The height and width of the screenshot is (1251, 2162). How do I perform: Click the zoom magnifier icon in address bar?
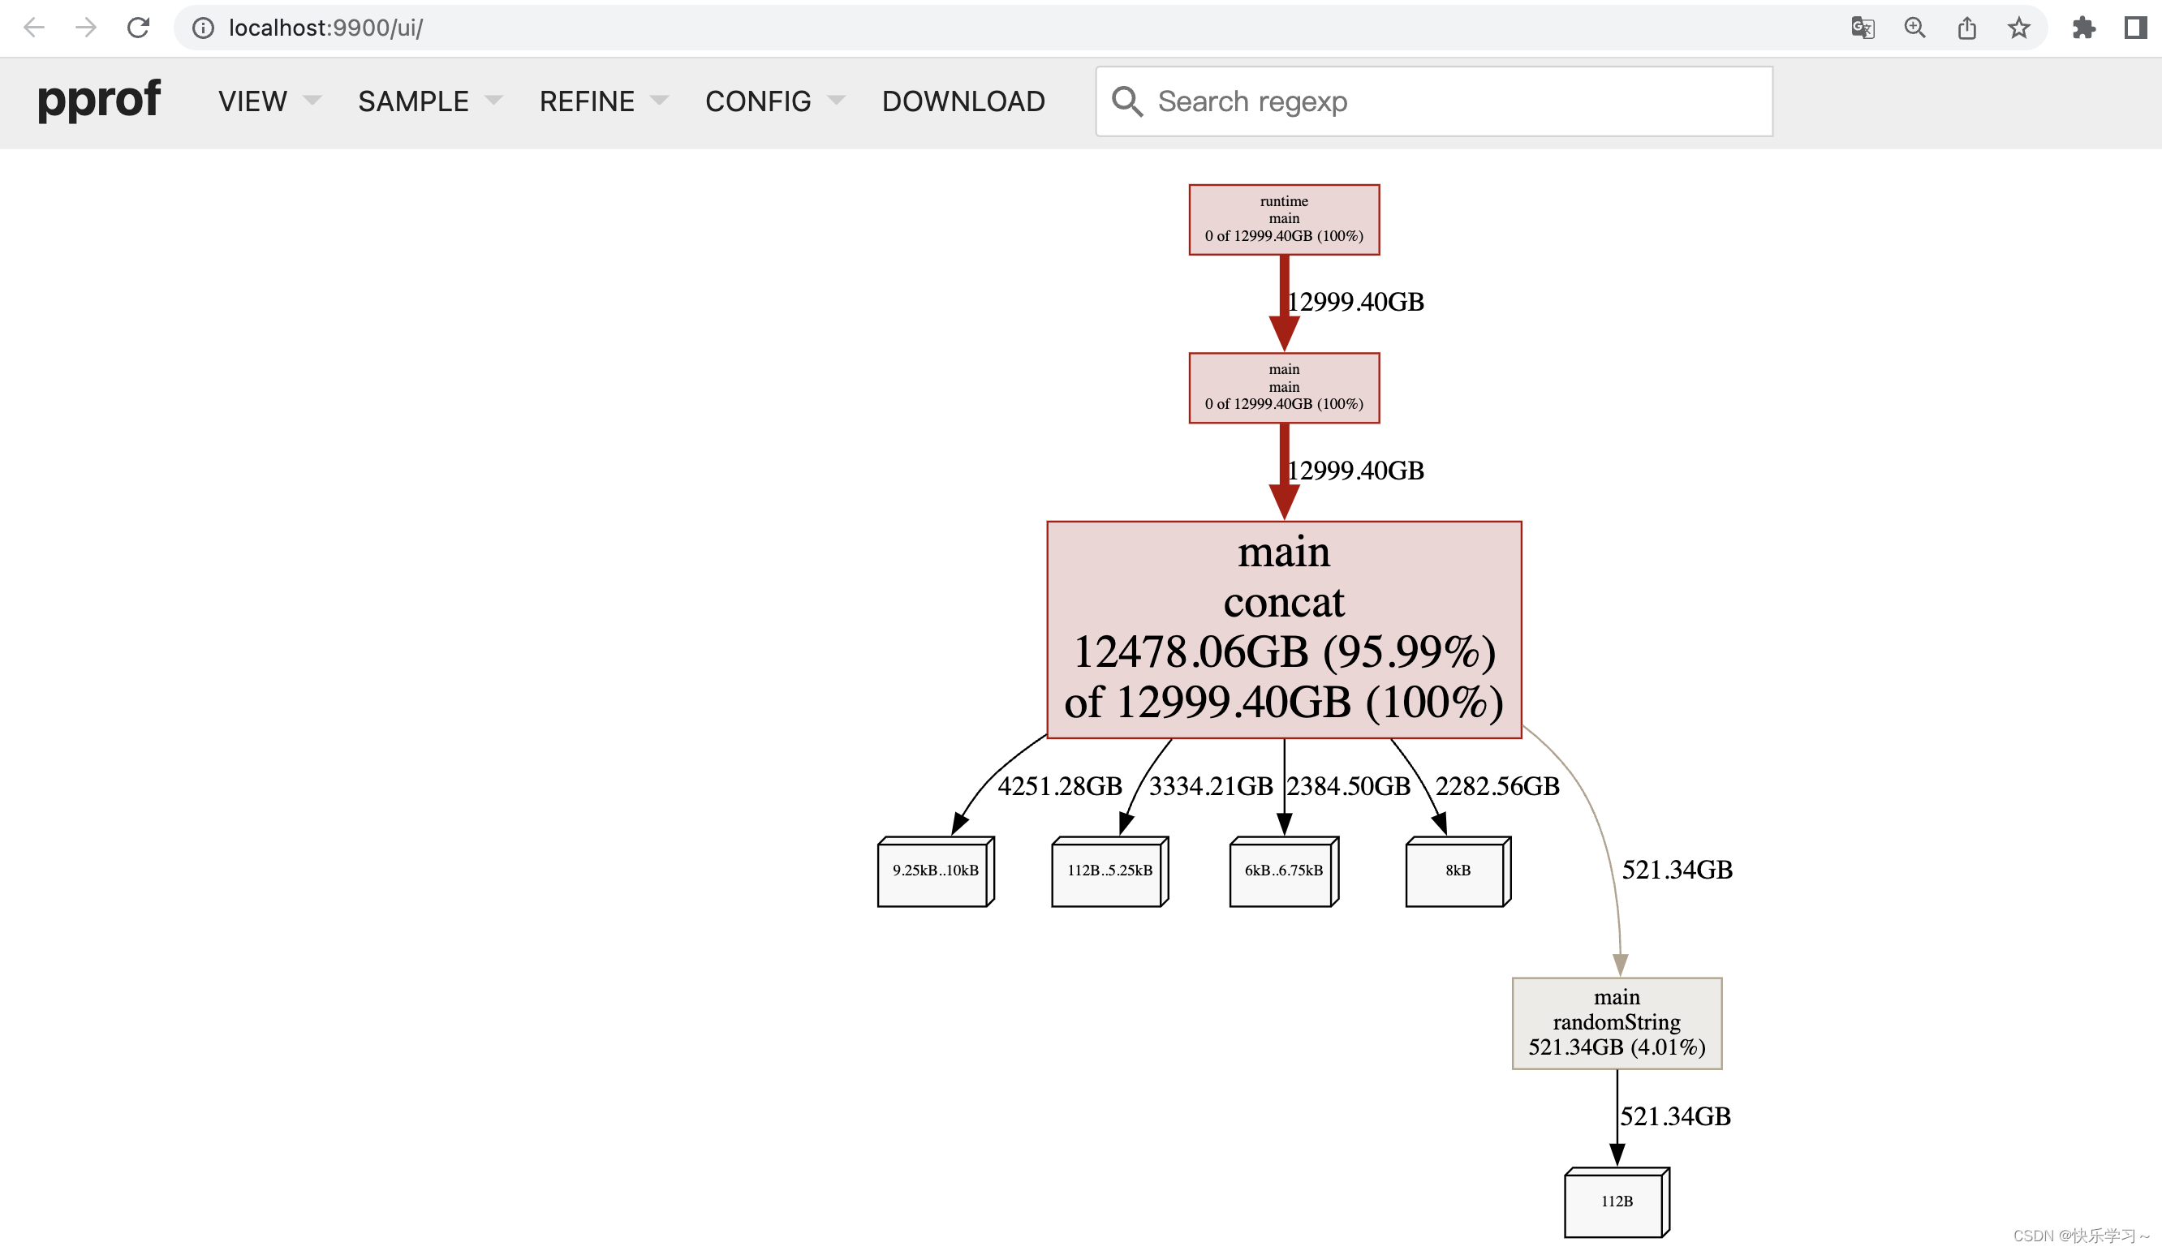[x=1915, y=28]
